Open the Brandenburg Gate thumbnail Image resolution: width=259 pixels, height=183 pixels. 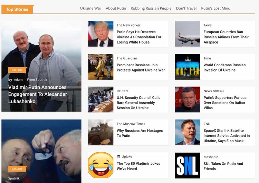click(188, 67)
